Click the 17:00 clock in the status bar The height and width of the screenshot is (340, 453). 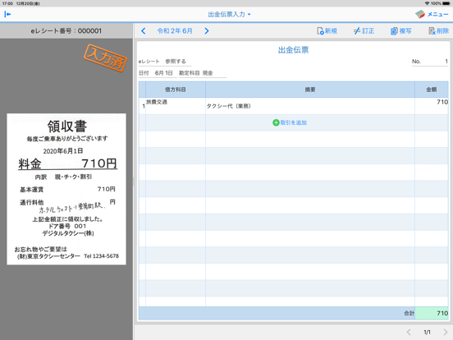(7, 3)
